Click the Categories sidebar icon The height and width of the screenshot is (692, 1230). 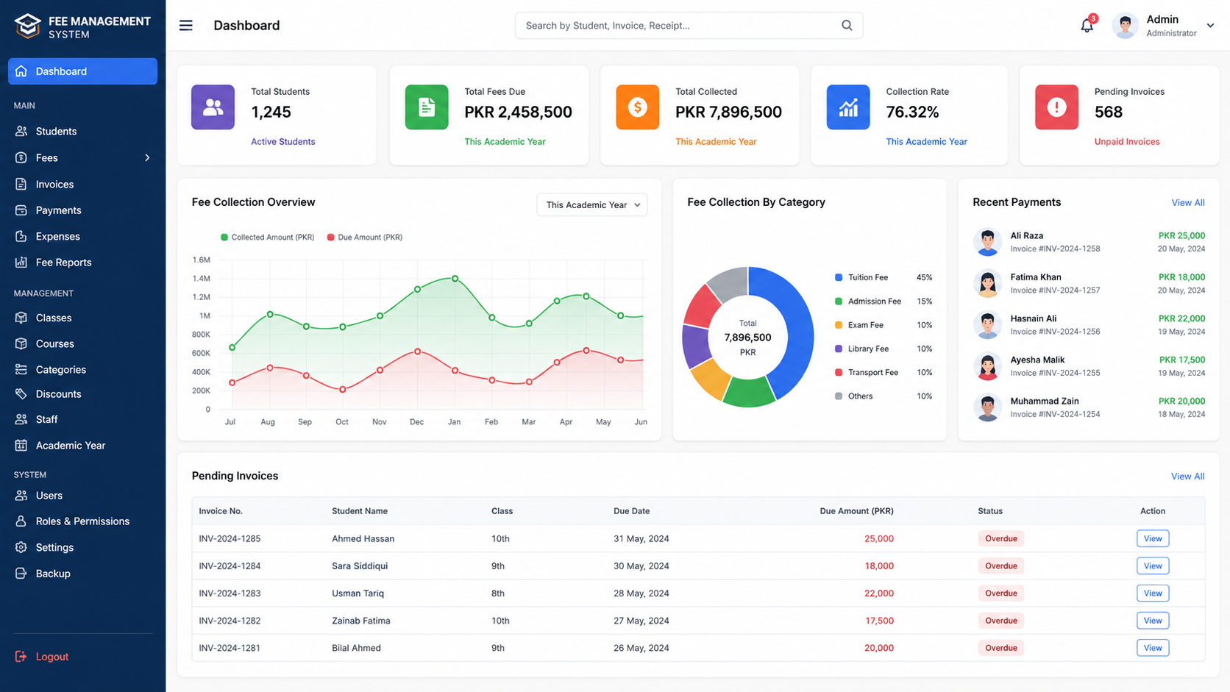click(21, 369)
